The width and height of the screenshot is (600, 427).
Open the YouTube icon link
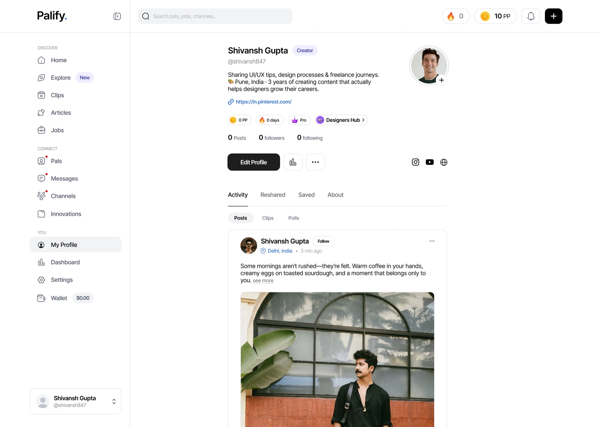tap(430, 162)
